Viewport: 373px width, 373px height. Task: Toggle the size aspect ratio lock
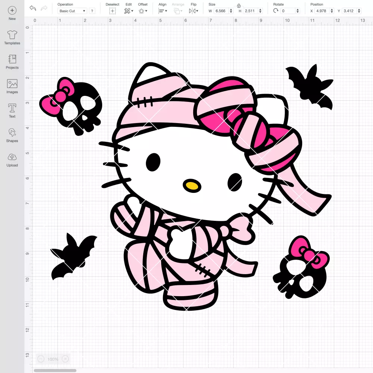239,6
